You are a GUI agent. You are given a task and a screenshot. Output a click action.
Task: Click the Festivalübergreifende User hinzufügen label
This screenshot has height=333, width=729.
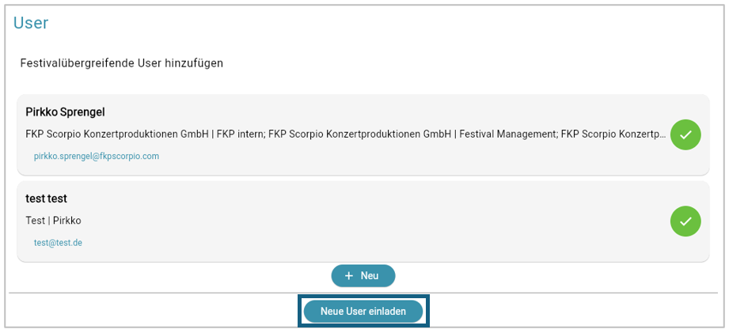point(122,63)
